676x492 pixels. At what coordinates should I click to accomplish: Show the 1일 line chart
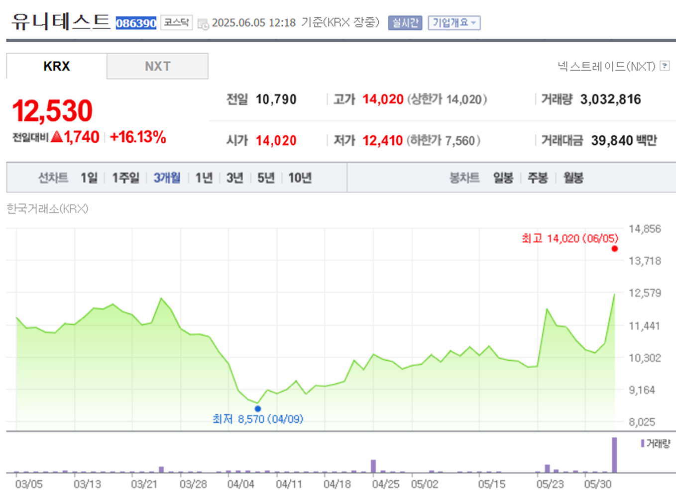pyautogui.click(x=89, y=178)
